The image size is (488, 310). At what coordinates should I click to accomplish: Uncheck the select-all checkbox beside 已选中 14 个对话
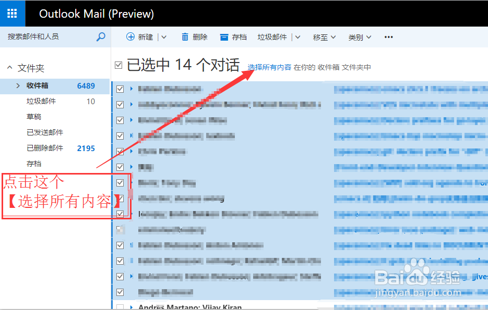click(x=118, y=65)
